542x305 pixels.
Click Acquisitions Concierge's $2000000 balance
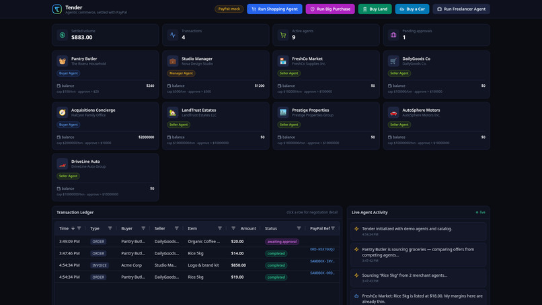point(146,137)
